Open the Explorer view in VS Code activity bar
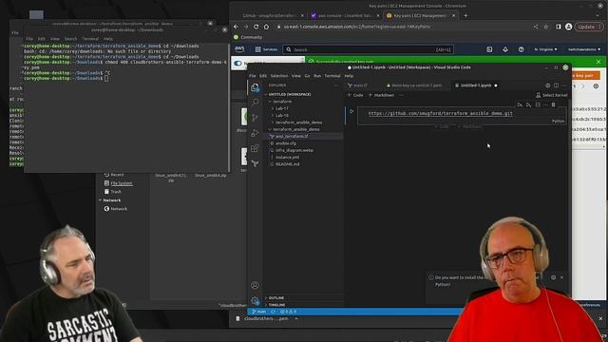 tap(255, 88)
